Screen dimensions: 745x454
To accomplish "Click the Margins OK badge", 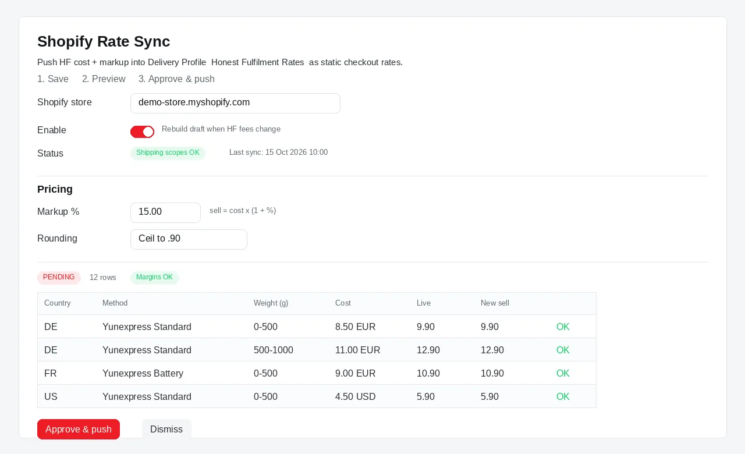I will point(154,278).
